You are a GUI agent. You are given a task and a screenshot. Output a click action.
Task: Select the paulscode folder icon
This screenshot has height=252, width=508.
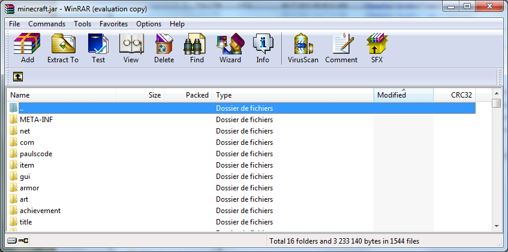click(13, 154)
